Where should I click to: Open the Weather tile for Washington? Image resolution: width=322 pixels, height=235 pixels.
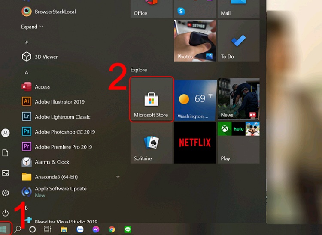(x=195, y=100)
